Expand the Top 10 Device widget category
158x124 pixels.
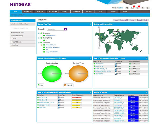coord(22,42)
